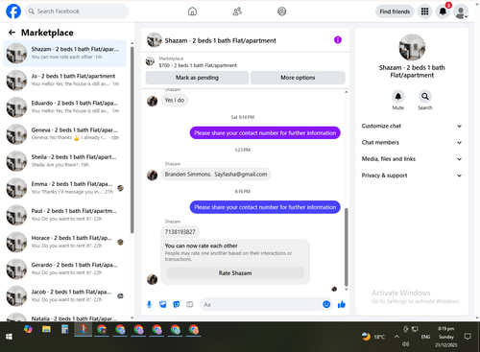Open Windows Start menu
Screen dimensions: 480x352
9,337
